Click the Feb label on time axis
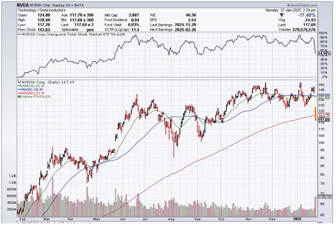 (23, 219)
